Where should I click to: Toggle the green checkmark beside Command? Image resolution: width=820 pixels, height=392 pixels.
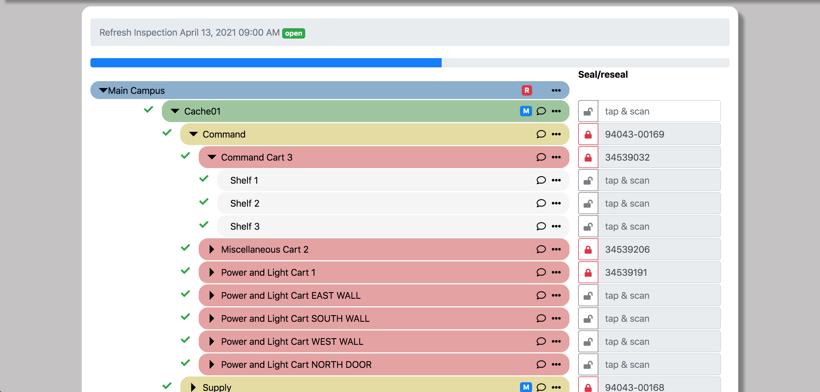coord(167,132)
